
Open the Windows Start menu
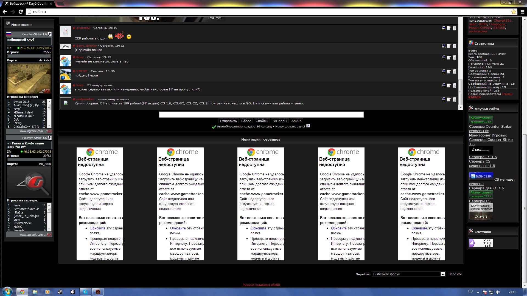click(x=7, y=292)
